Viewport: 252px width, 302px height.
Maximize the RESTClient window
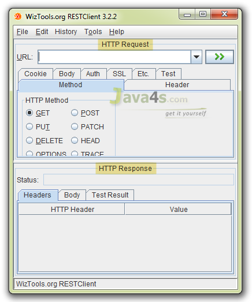click(x=203, y=14)
